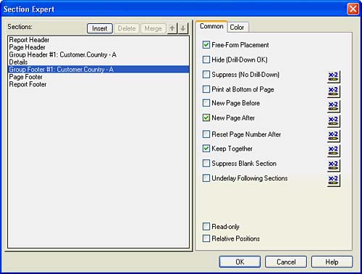Enable Hide (Drill-Down OK) option

[x=206, y=59]
